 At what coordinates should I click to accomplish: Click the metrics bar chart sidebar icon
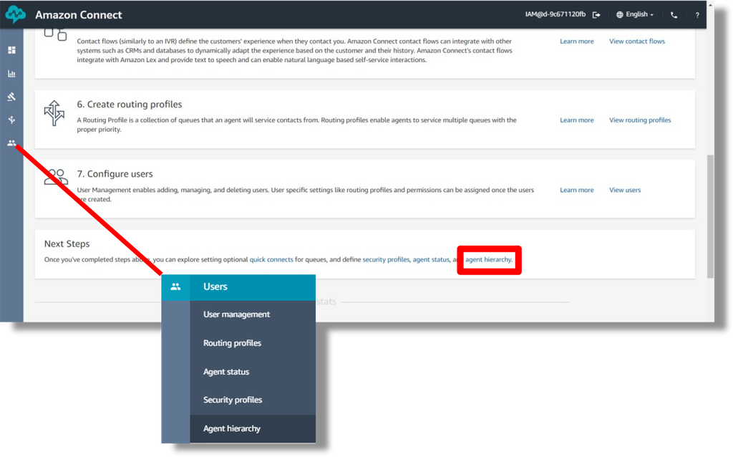coord(11,74)
